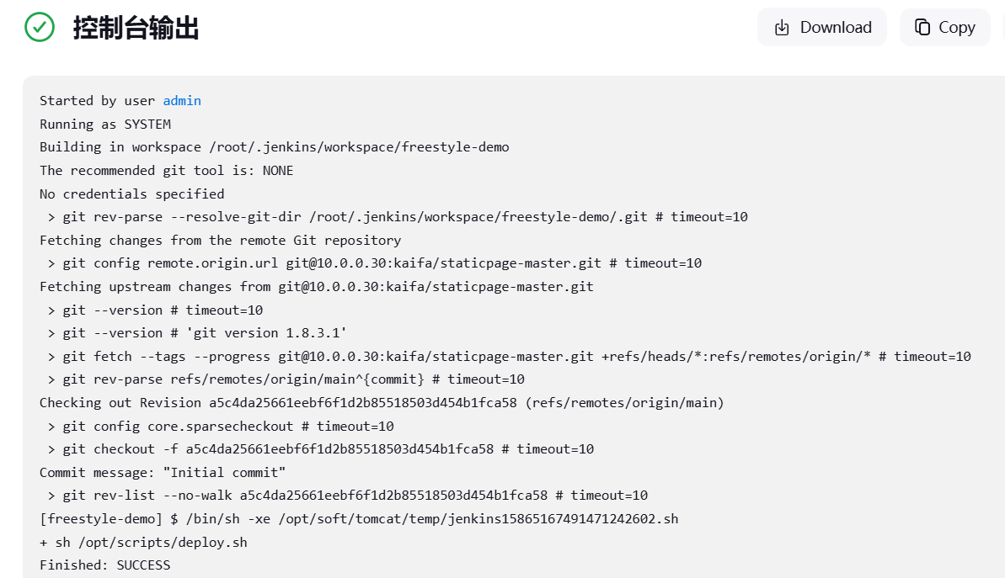Click 'Fetching changes from the remote Git repository'
This screenshot has height=578, width=1005.
pos(220,241)
